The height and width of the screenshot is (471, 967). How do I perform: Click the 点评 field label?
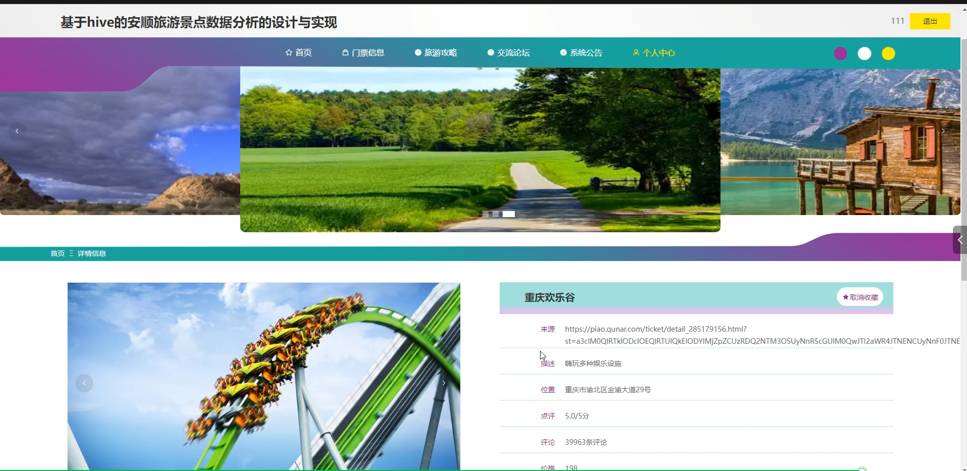(548, 416)
